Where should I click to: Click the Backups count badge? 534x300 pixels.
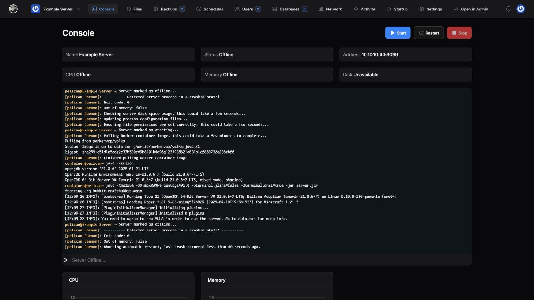click(182, 9)
